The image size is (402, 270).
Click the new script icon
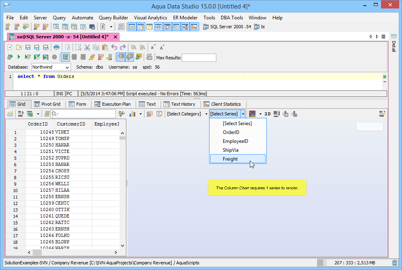[x=10, y=47]
